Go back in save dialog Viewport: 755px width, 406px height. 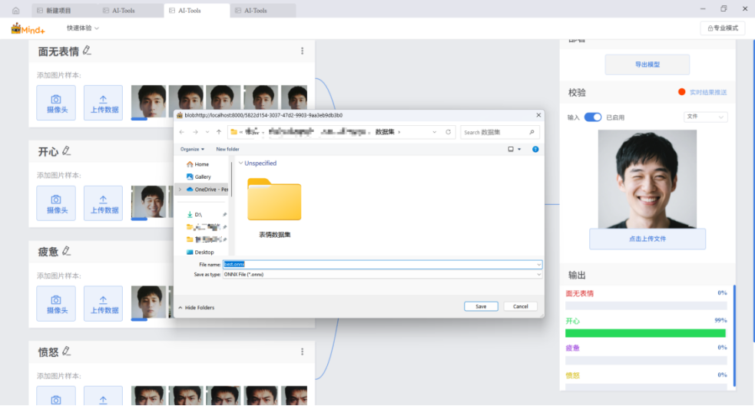(x=182, y=132)
